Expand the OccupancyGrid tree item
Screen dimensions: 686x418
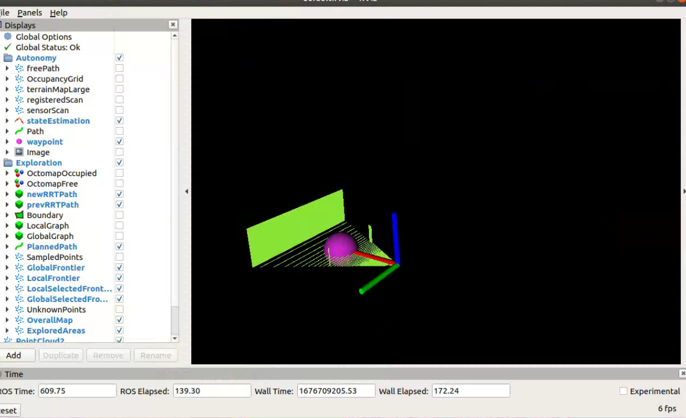[7, 79]
